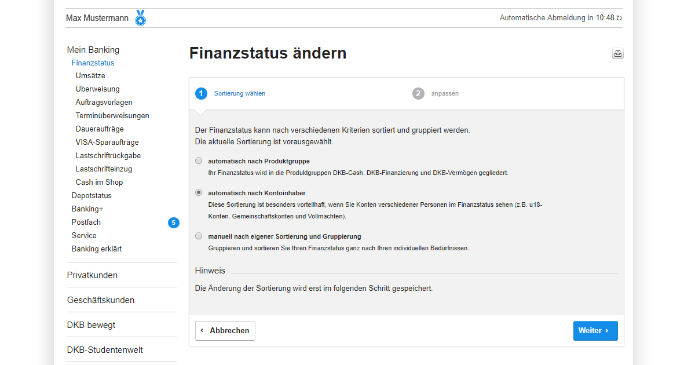Click the Weiter button
The height and width of the screenshot is (365, 695).
(595, 331)
